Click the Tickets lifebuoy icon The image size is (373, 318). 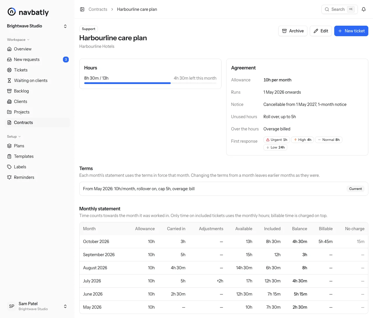point(9,70)
